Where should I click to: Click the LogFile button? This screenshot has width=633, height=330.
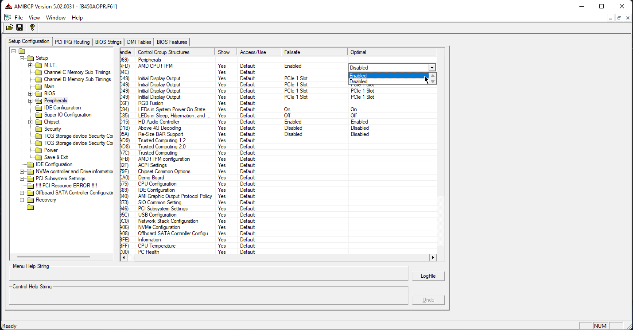coord(428,276)
